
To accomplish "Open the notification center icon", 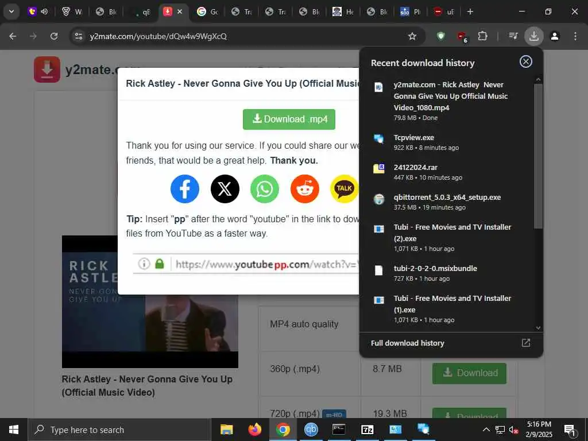I will 570,430.
